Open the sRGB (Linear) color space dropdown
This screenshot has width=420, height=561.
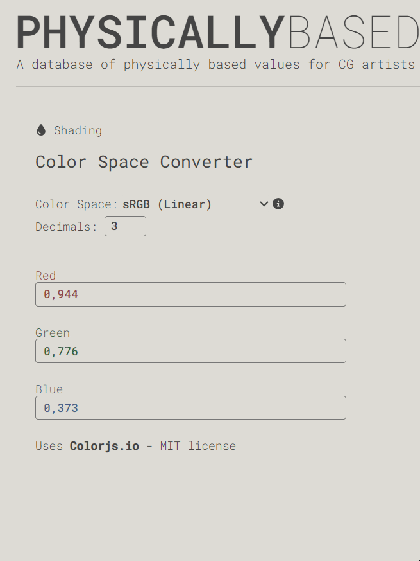[196, 204]
